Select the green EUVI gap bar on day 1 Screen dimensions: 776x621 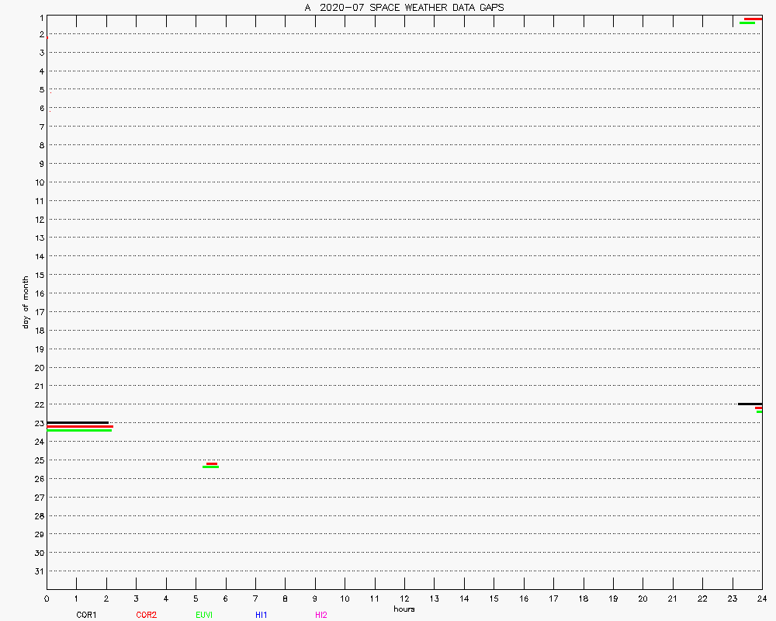point(747,23)
